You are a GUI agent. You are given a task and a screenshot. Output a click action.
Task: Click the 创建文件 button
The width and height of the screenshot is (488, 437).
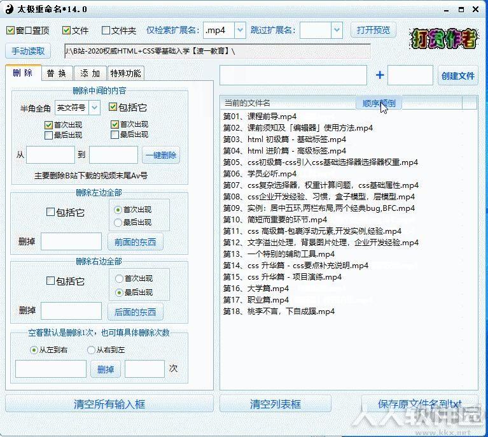point(458,75)
